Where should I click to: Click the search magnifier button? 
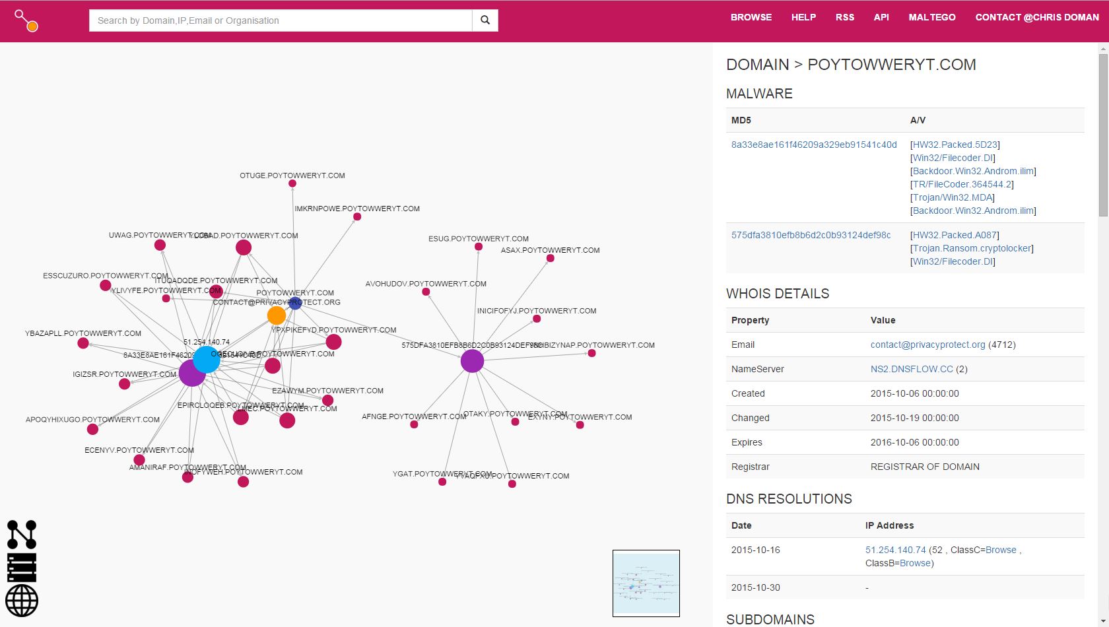tap(485, 20)
